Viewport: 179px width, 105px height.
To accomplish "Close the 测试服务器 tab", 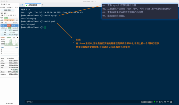I will tap(39, 5).
